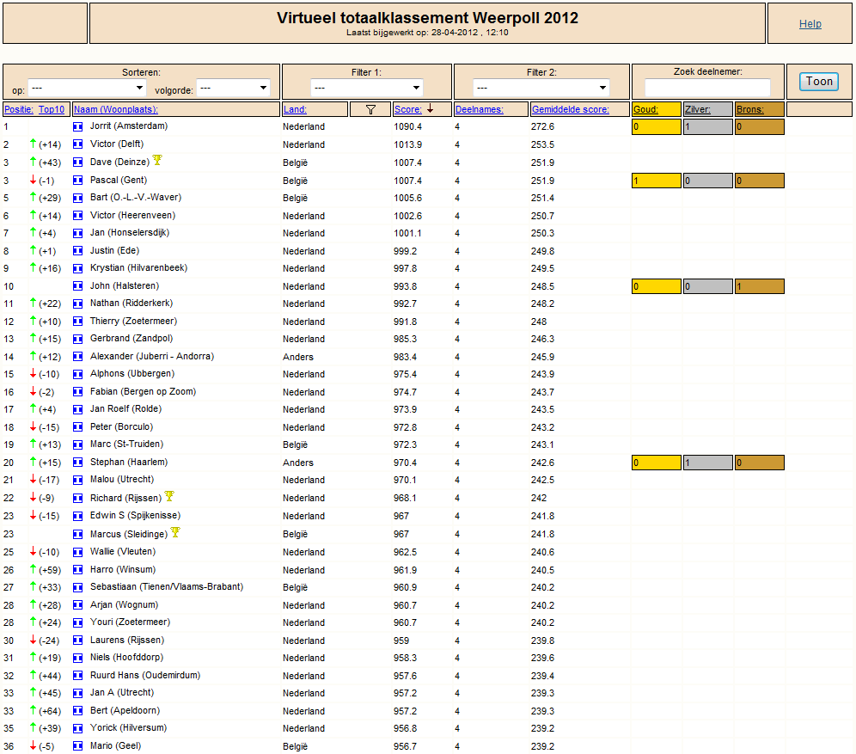Sort by the Positie column header

(19, 110)
